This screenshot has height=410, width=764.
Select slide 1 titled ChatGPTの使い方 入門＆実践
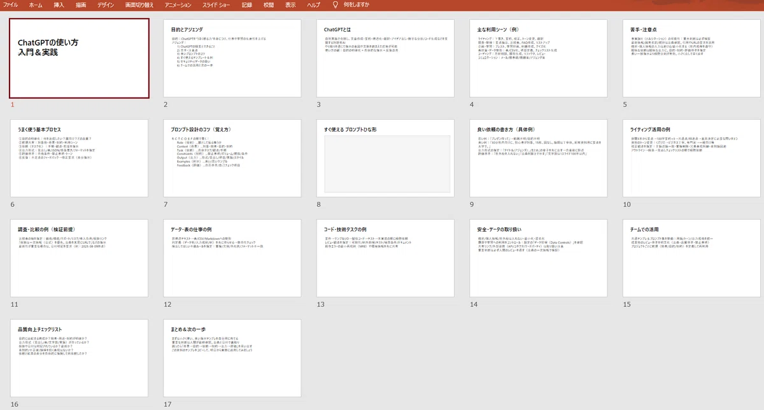point(80,58)
